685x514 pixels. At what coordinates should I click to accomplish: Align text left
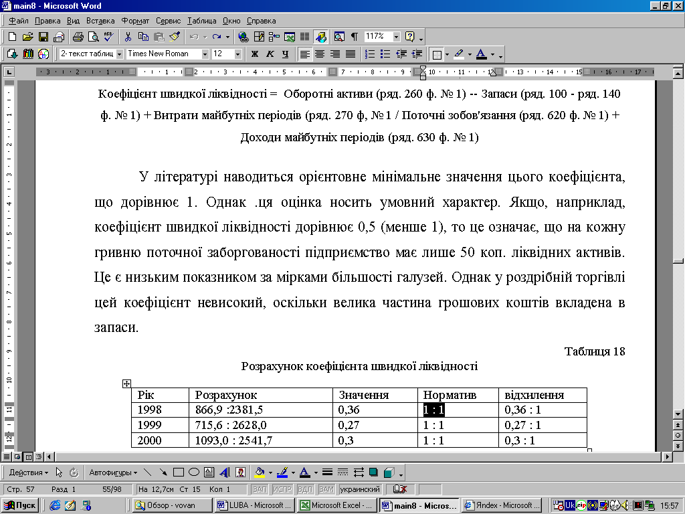(x=304, y=54)
